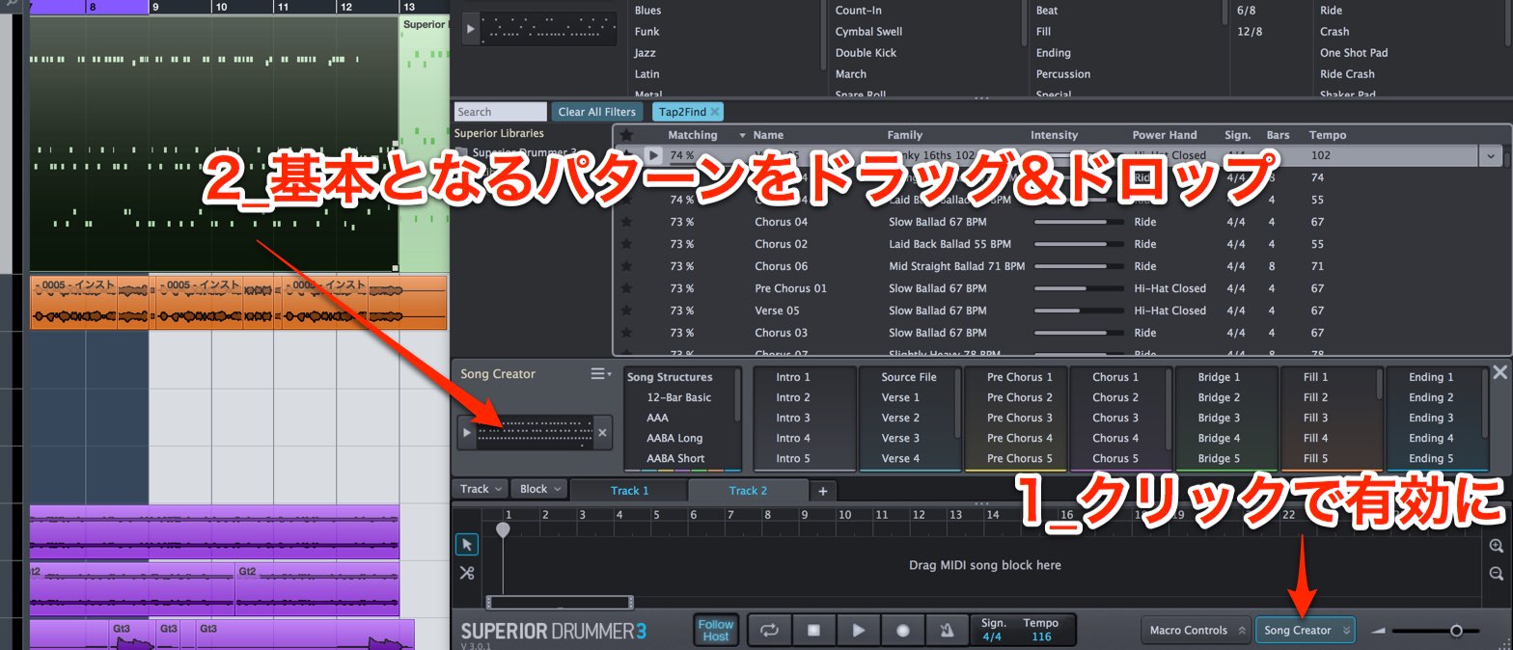Pick the Verse 3 block
The image size is (1513, 650).
click(x=899, y=438)
